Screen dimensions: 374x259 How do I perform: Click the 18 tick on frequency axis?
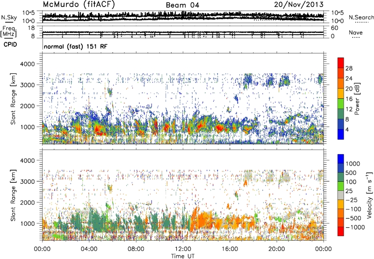tap(31, 28)
